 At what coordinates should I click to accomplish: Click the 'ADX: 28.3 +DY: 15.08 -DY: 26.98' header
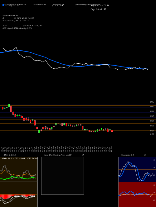click(x=19, y=159)
